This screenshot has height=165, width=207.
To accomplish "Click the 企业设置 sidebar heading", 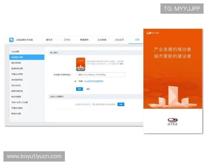I will (x=15, y=52).
